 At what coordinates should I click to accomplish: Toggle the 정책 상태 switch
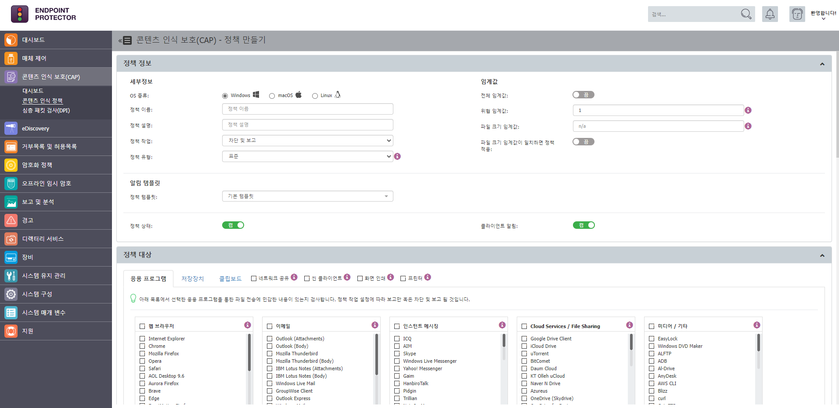coord(233,225)
